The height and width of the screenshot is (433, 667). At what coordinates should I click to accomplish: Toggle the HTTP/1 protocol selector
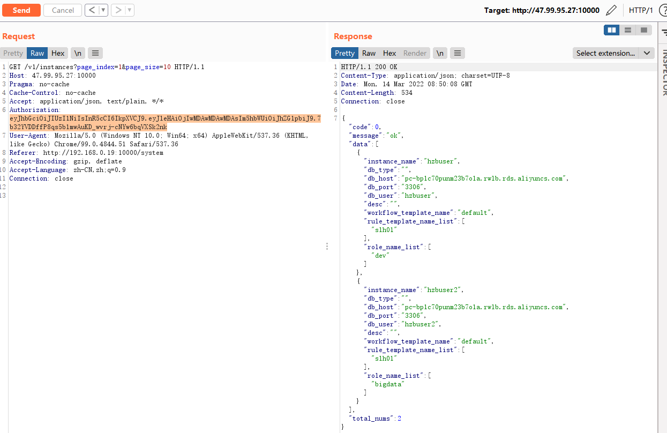coord(641,10)
